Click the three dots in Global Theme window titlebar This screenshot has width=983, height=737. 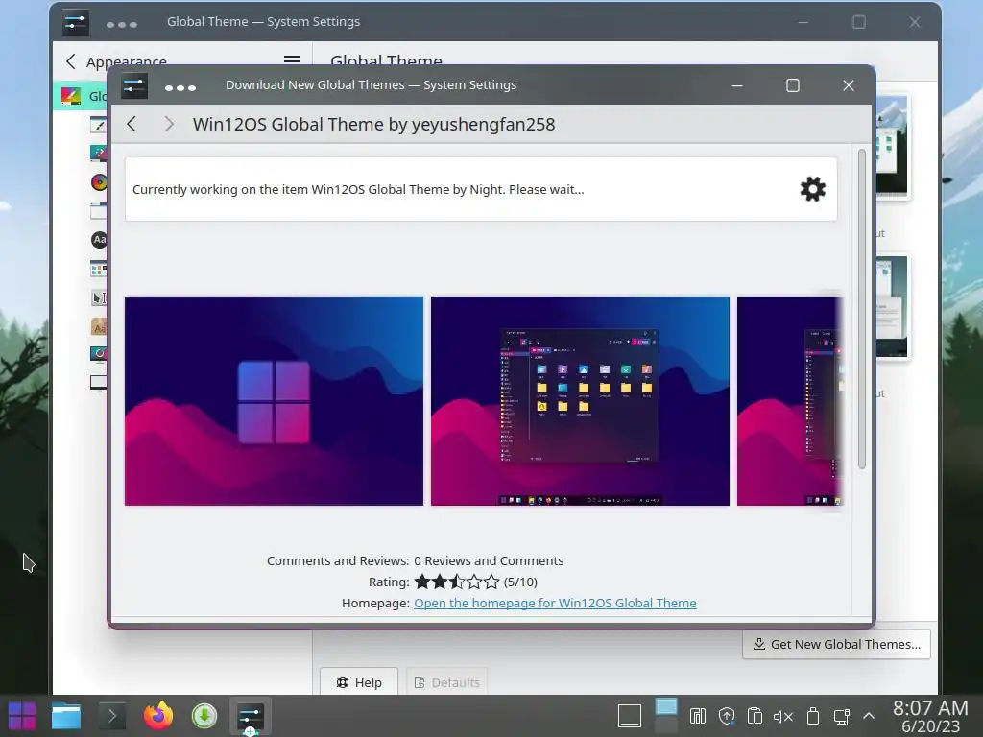[x=122, y=24]
